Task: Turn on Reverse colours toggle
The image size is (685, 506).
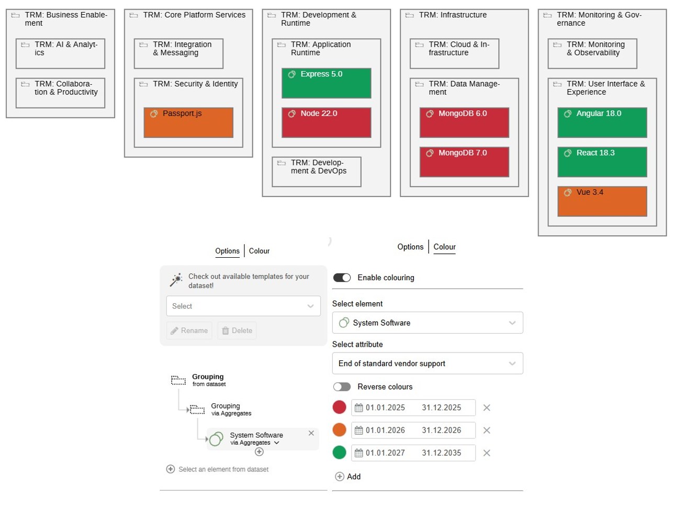Action: tap(342, 387)
